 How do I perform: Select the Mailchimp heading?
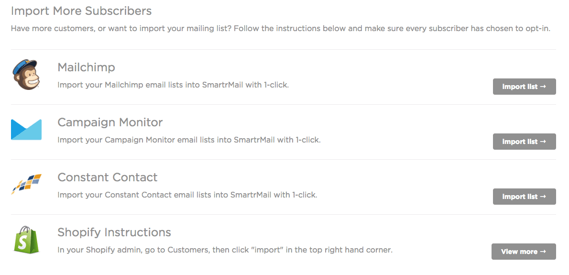point(86,67)
